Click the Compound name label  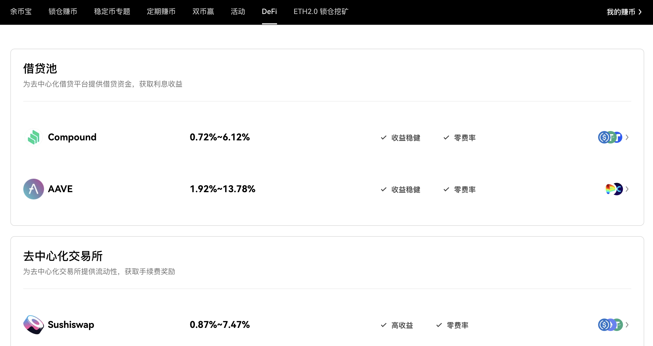[x=72, y=137]
